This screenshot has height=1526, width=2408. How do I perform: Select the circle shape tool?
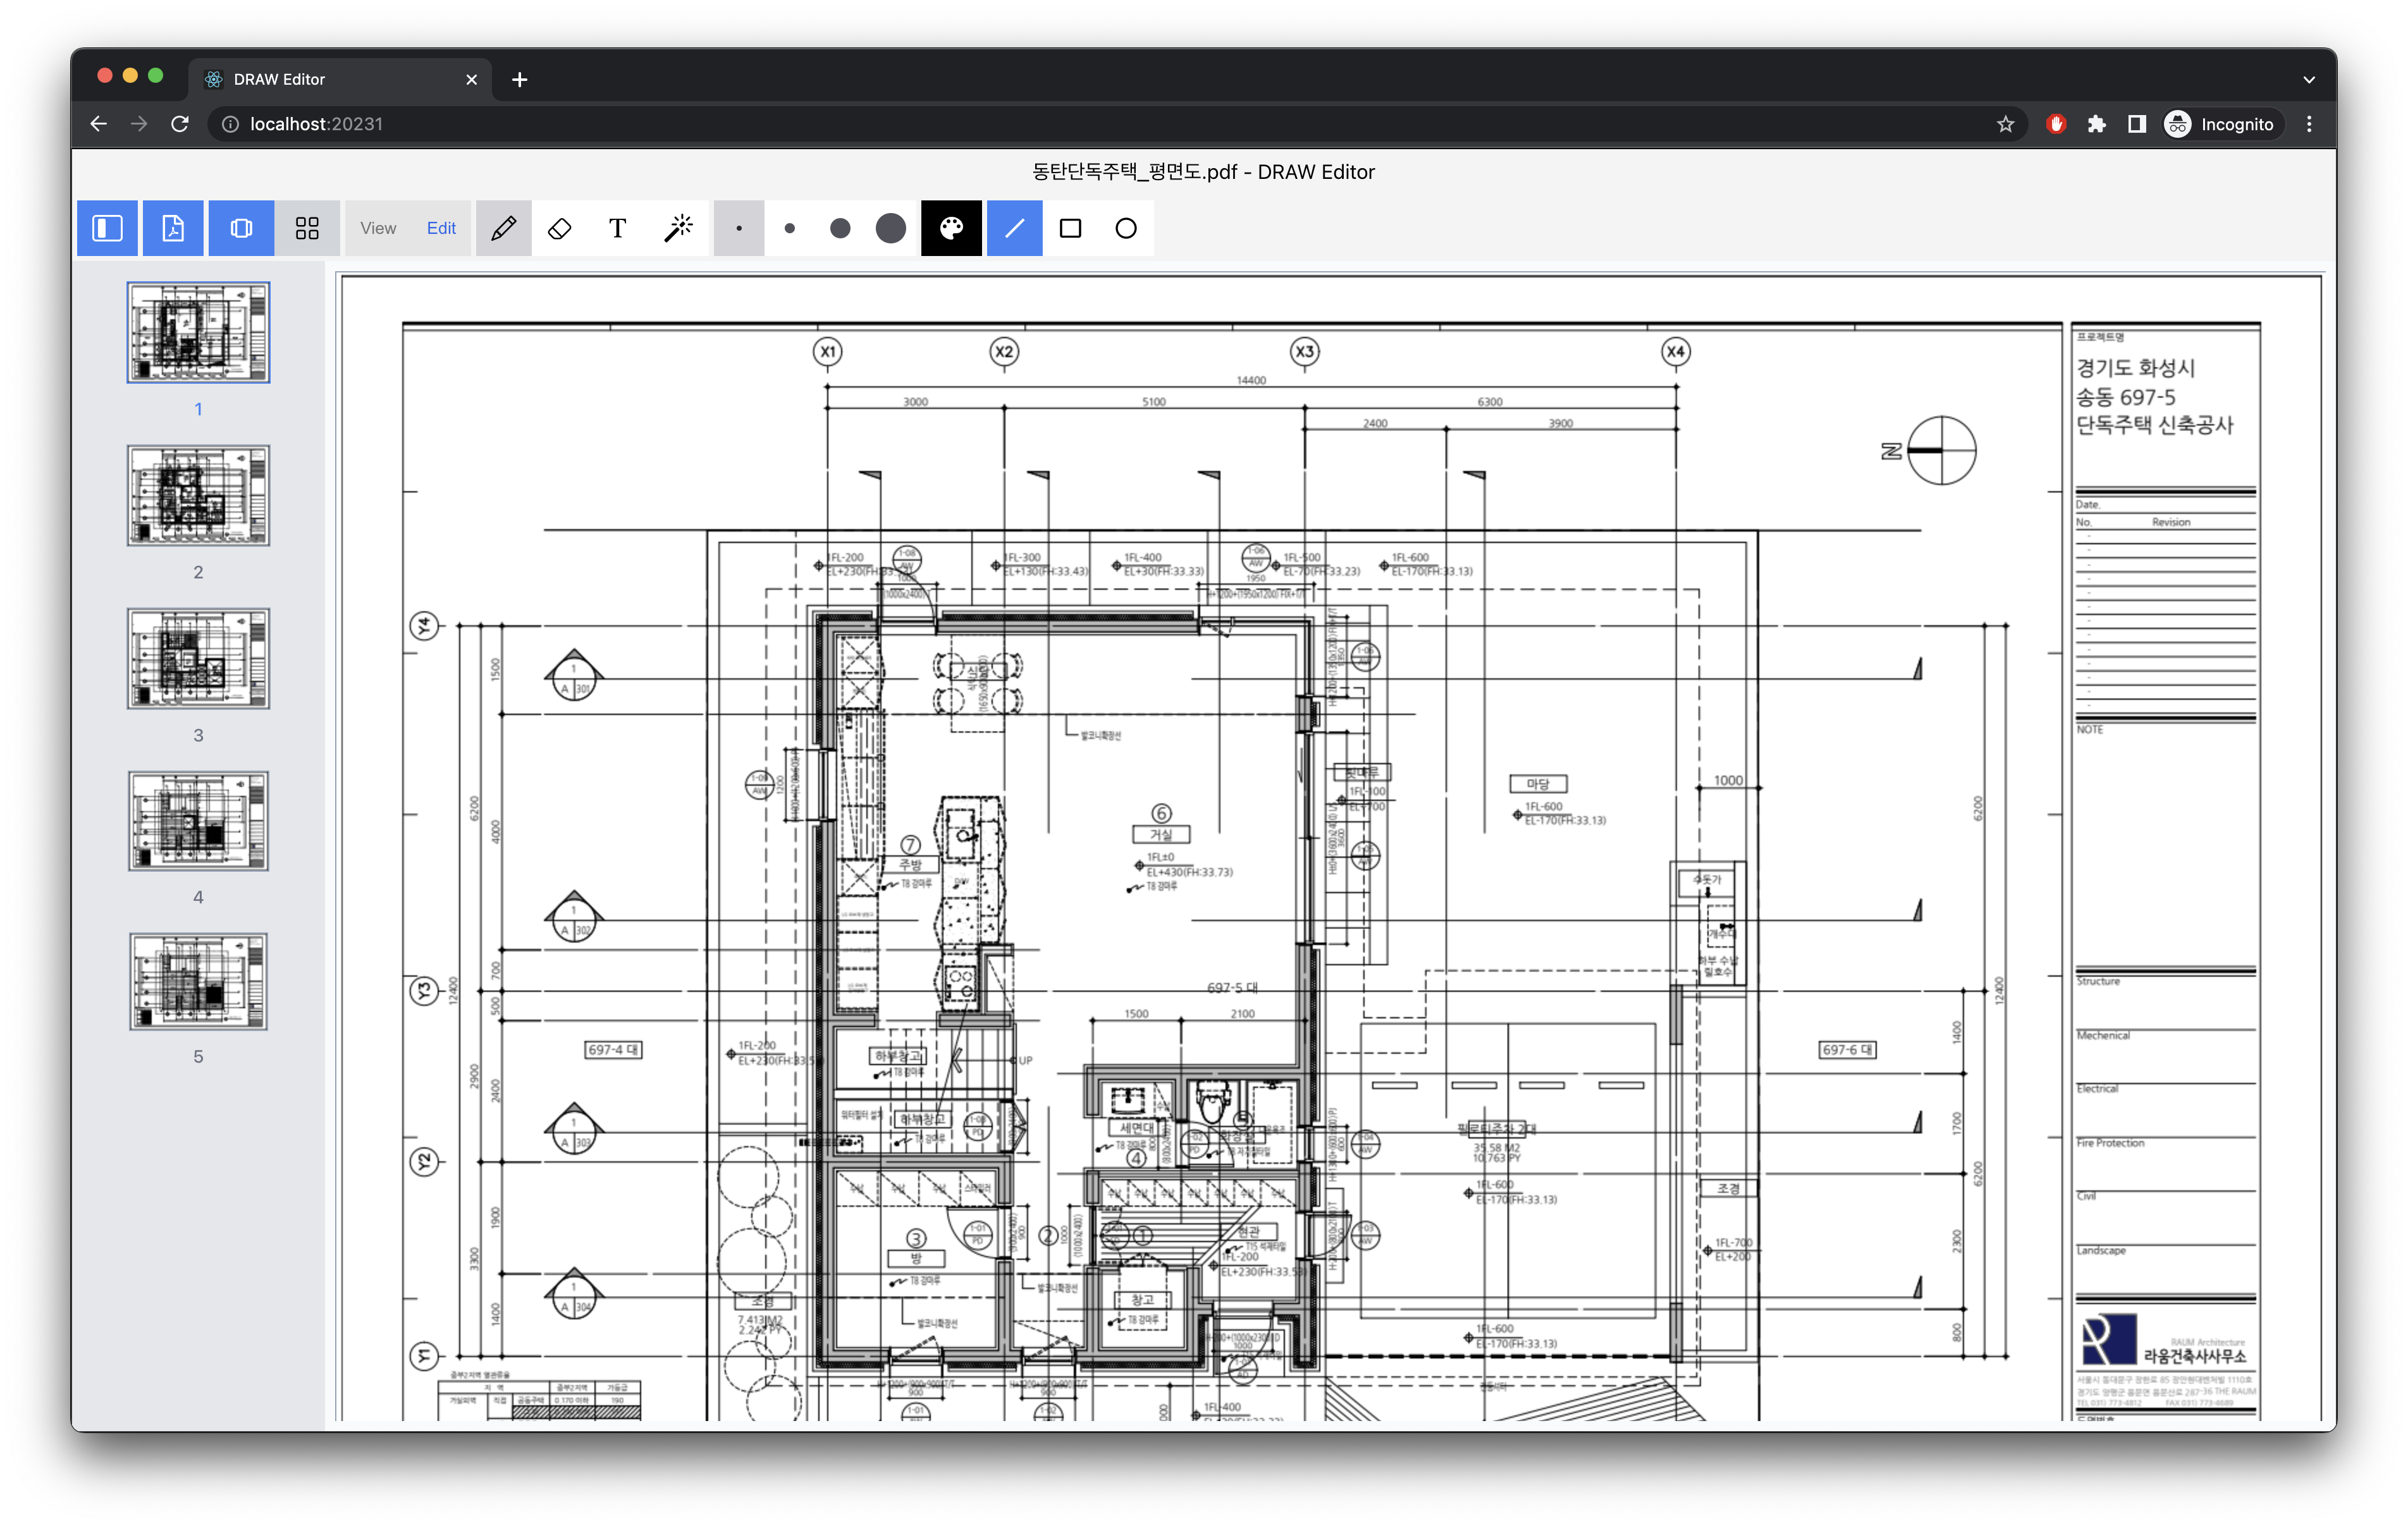[x=1125, y=228]
